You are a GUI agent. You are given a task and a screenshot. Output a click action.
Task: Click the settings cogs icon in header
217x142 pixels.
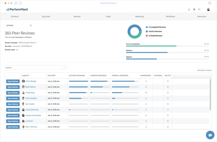click(x=199, y=9)
